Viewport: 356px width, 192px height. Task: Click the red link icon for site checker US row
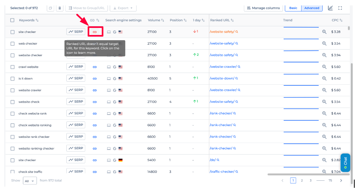[95, 32]
